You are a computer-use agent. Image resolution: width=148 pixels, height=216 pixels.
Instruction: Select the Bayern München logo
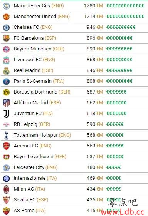[x=6, y=49]
